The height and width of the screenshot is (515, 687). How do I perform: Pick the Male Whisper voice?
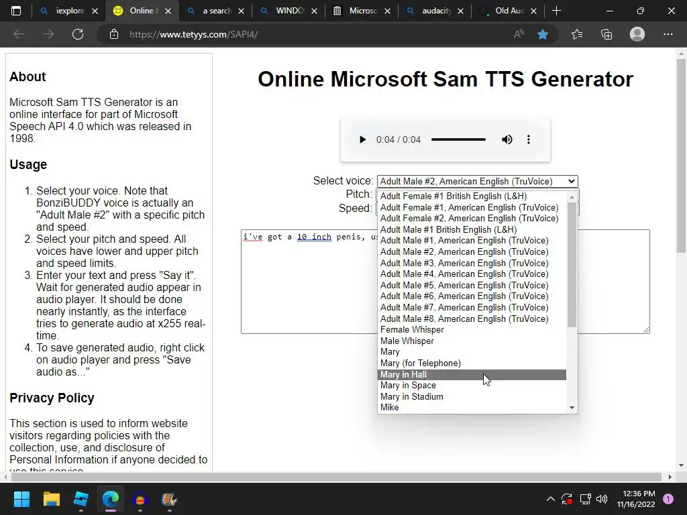(472, 341)
